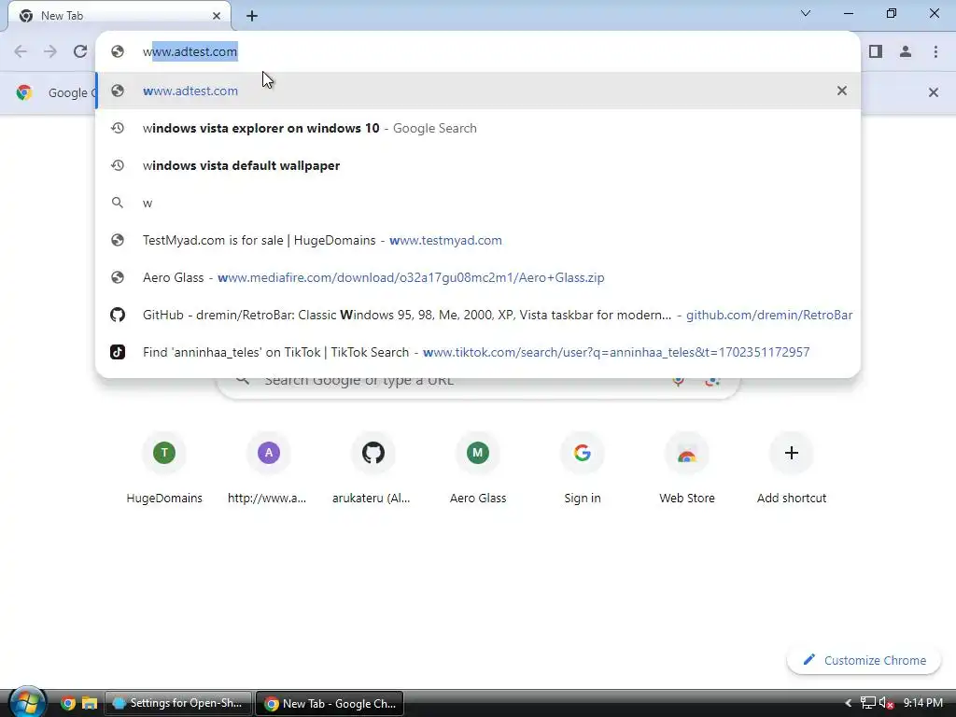Click the magnifier icon beside 'w'

tap(118, 203)
